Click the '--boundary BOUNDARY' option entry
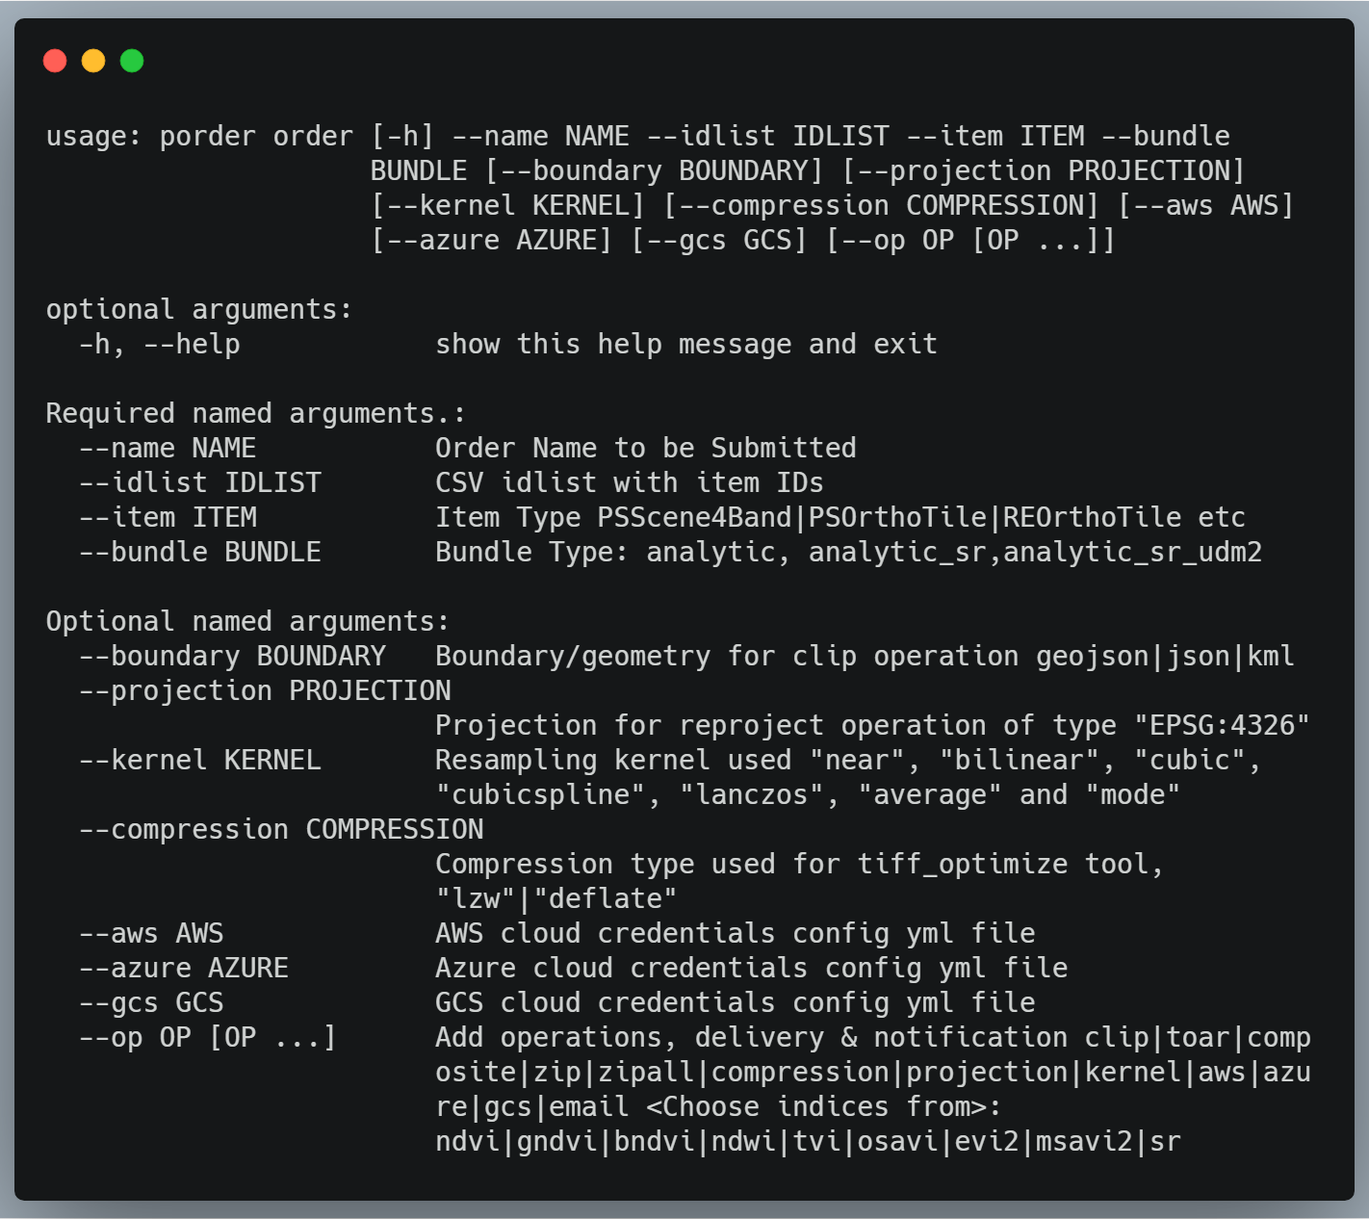Screen dimensions: 1369x1219 pyautogui.click(x=232, y=657)
